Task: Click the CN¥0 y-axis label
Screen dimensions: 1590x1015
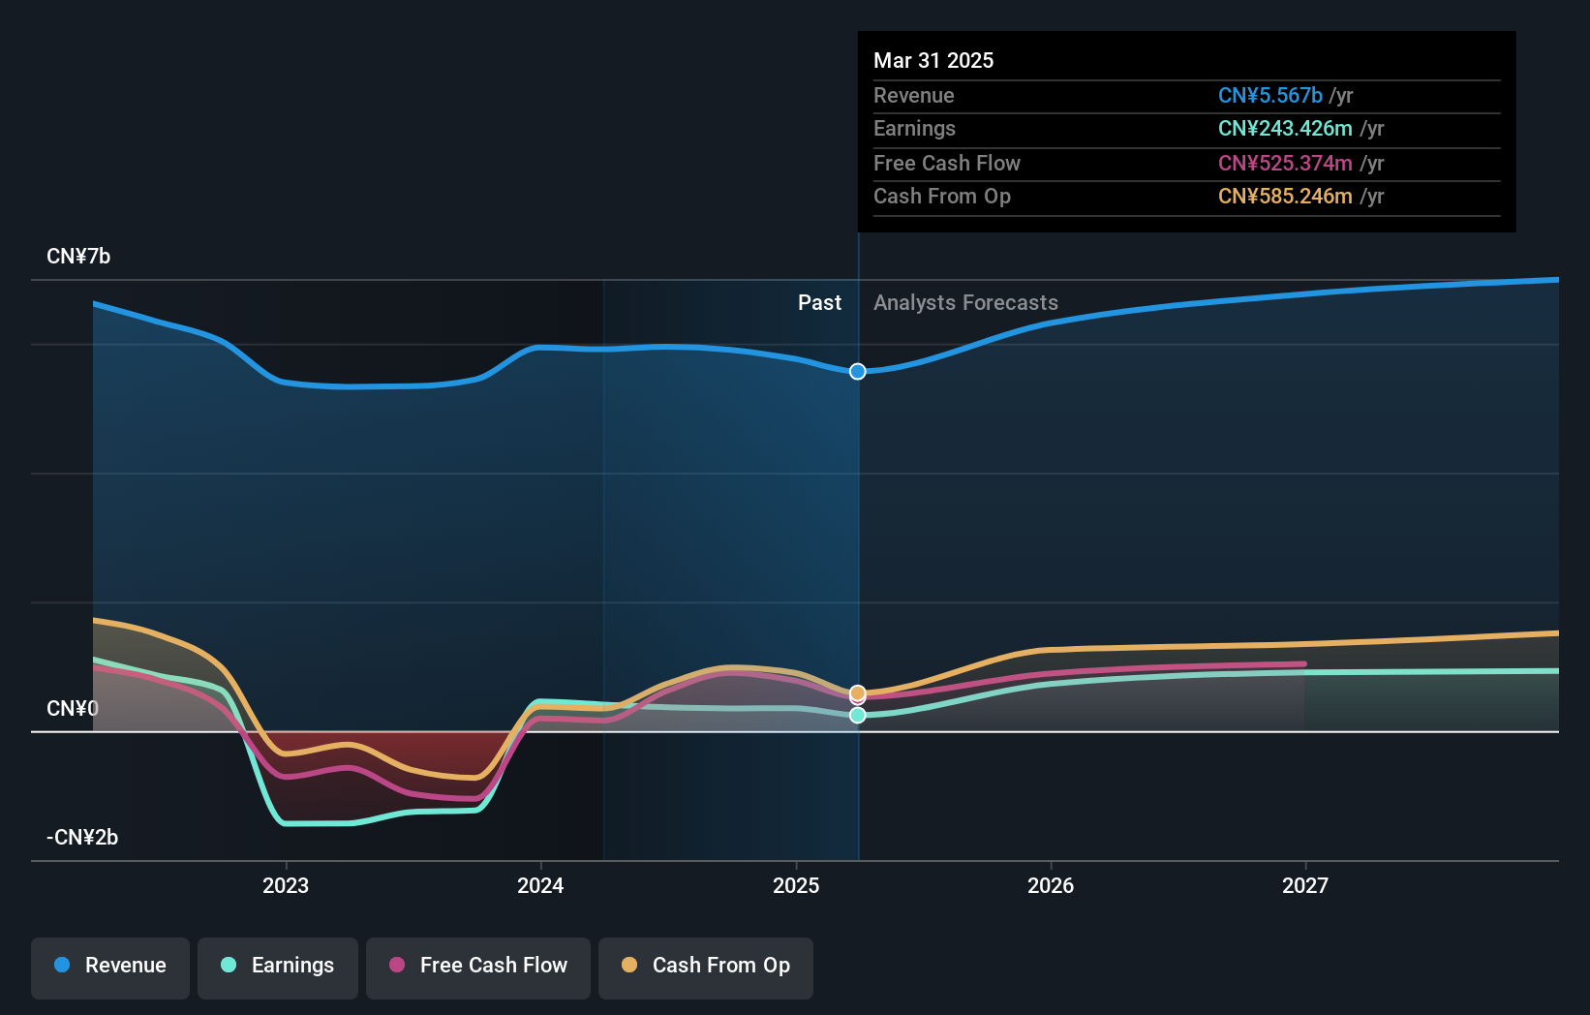Action: [73, 709]
